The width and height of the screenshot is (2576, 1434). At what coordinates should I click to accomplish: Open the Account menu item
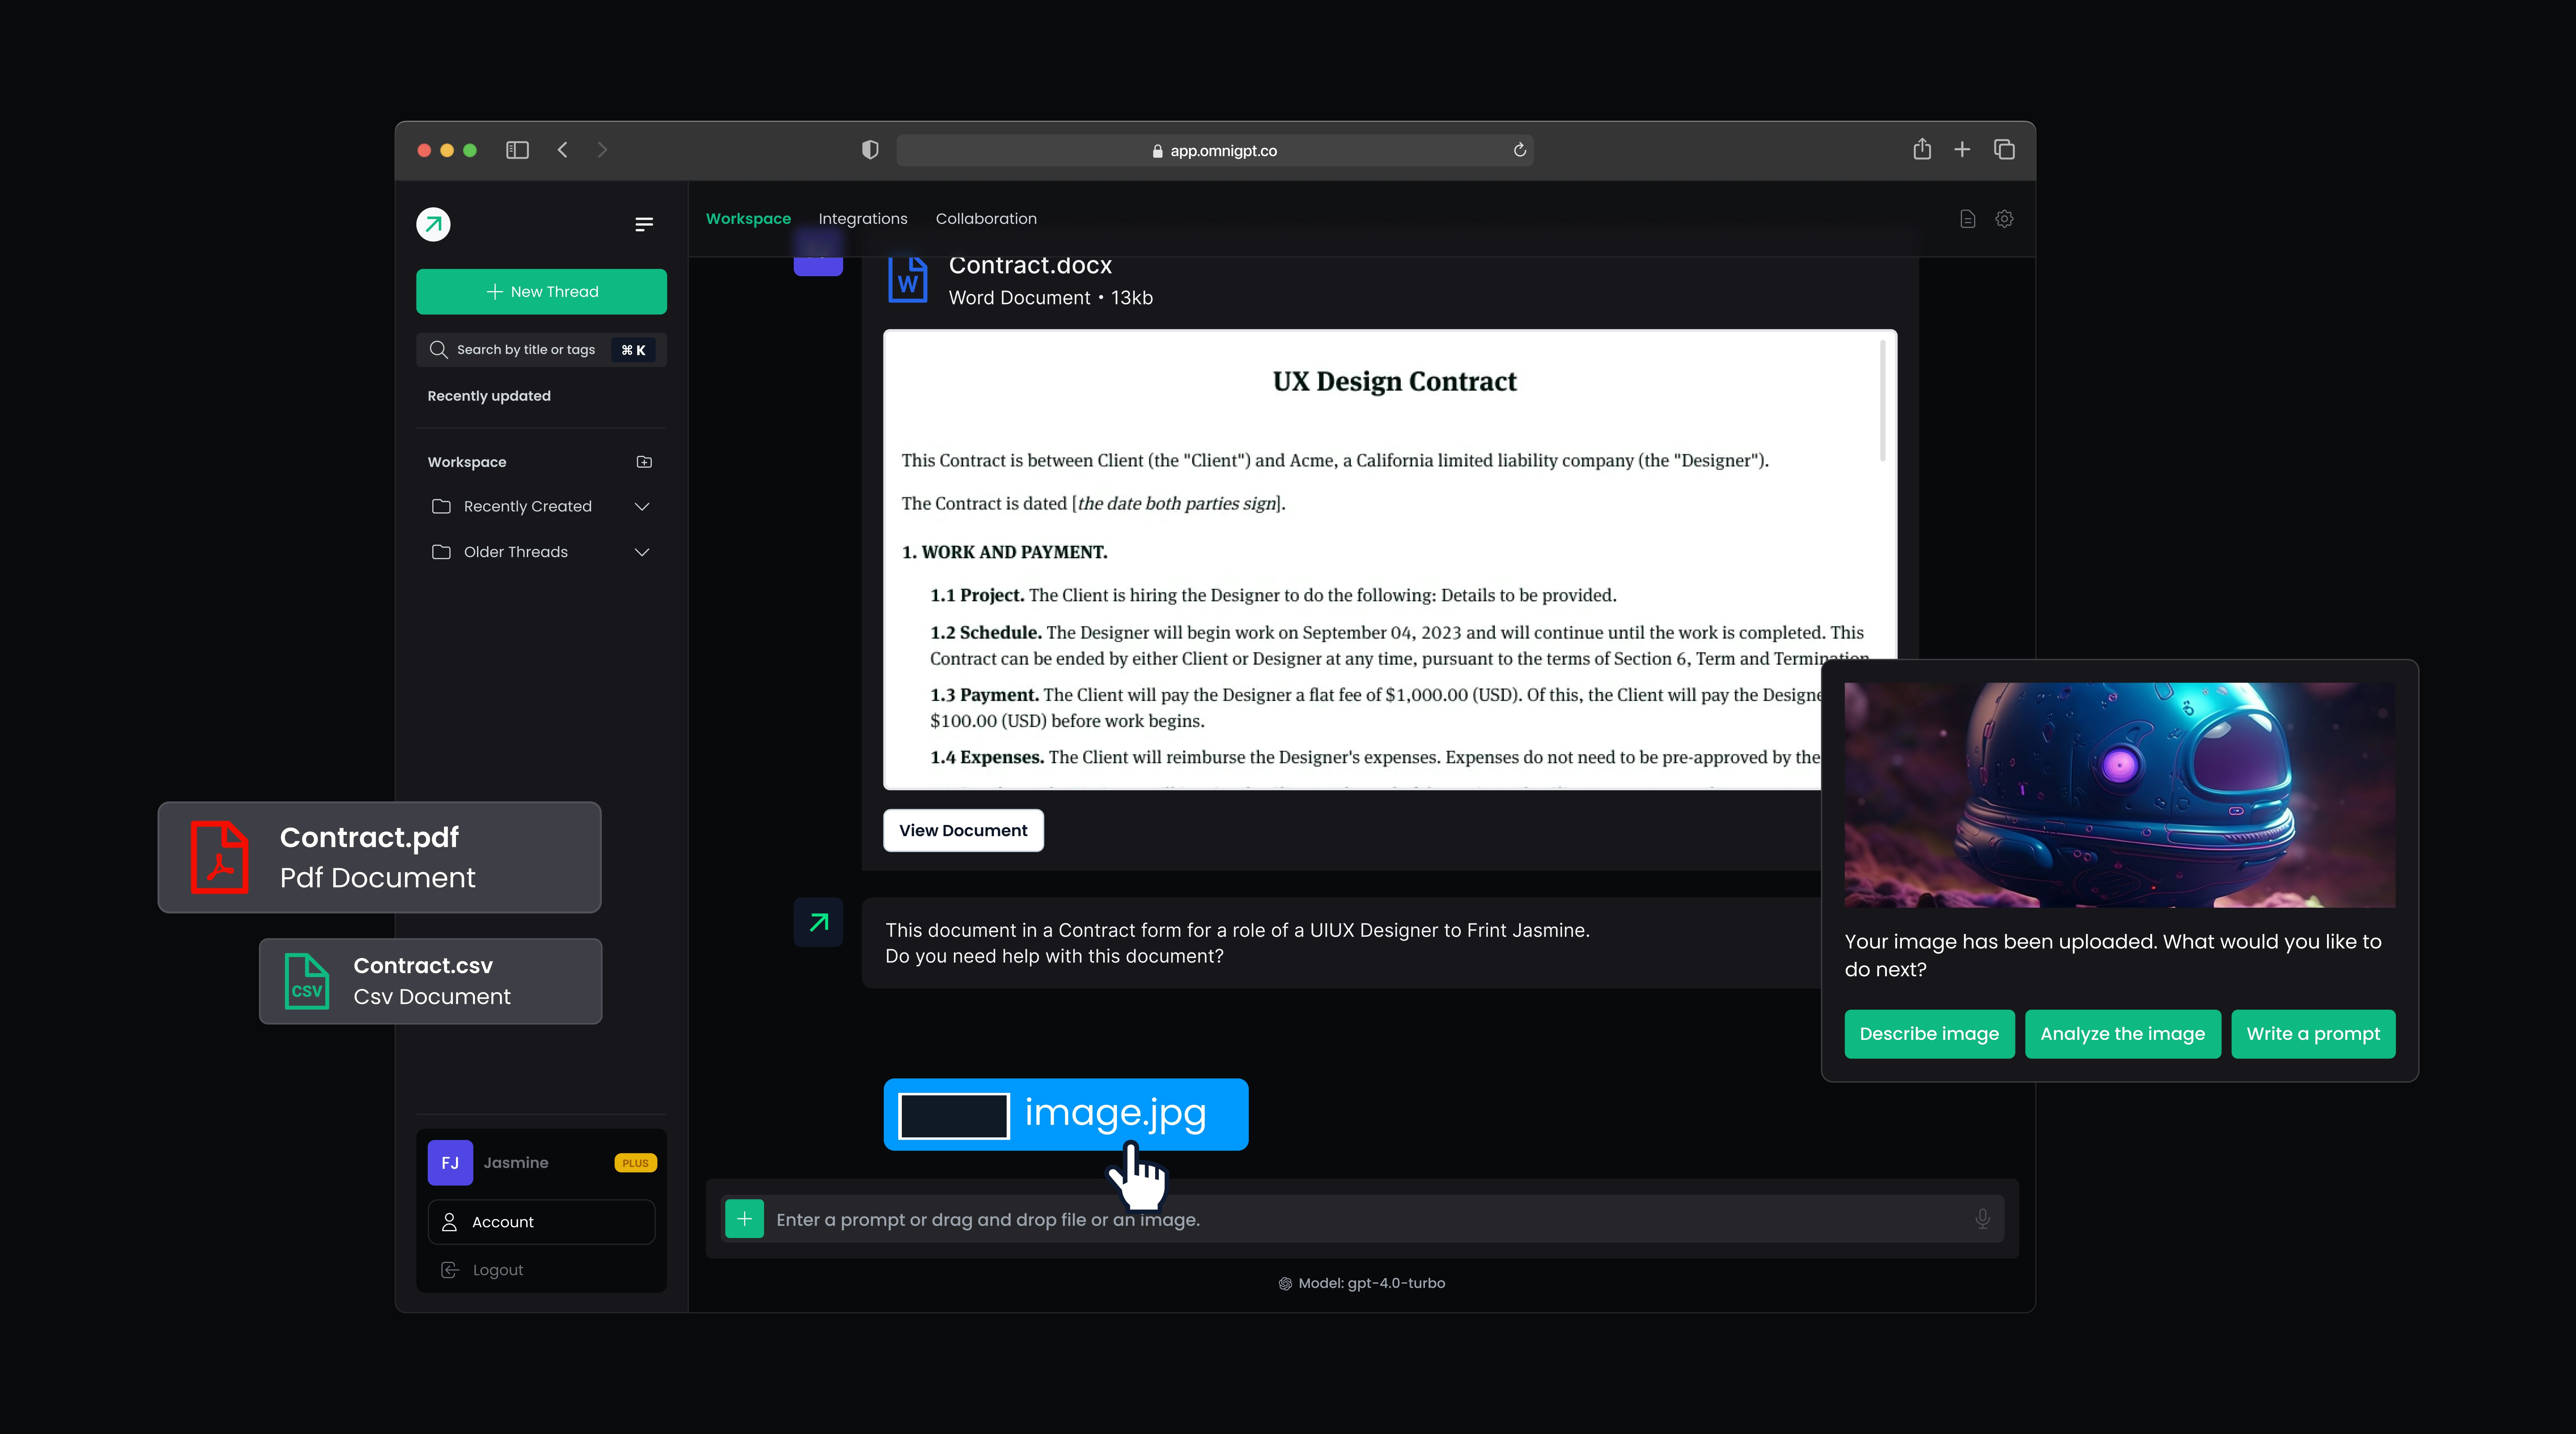(x=541, y=1222)
